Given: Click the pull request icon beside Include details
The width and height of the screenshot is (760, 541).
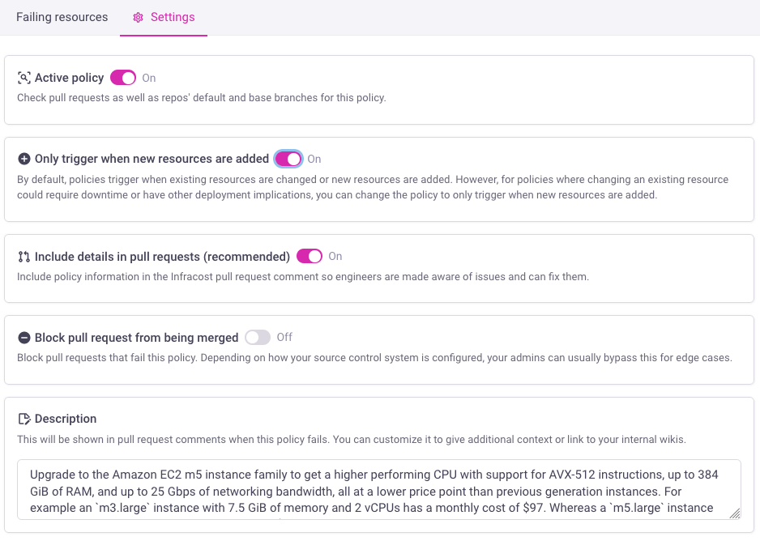Looking at the screenshot, I should tap(23, 257).
